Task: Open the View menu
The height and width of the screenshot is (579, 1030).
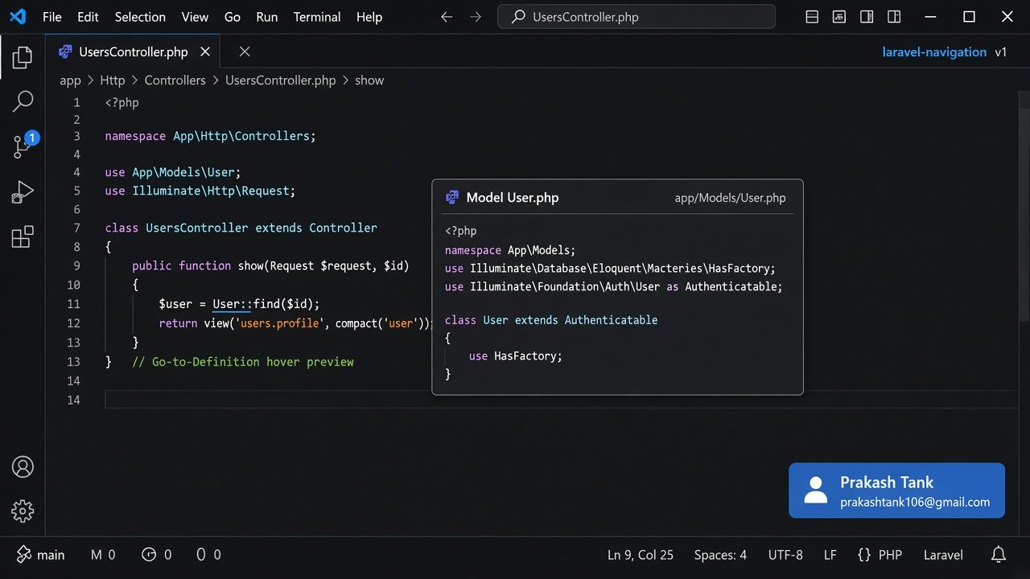Action: click(195, 17)
